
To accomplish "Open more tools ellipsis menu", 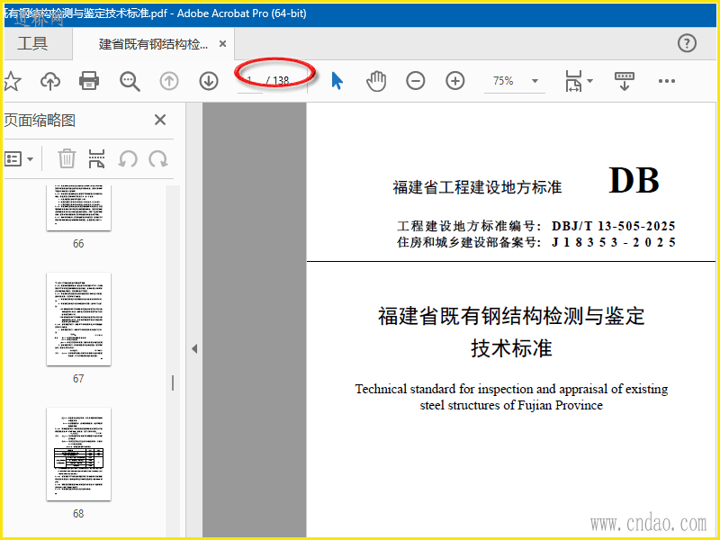I will click(666, 81).
